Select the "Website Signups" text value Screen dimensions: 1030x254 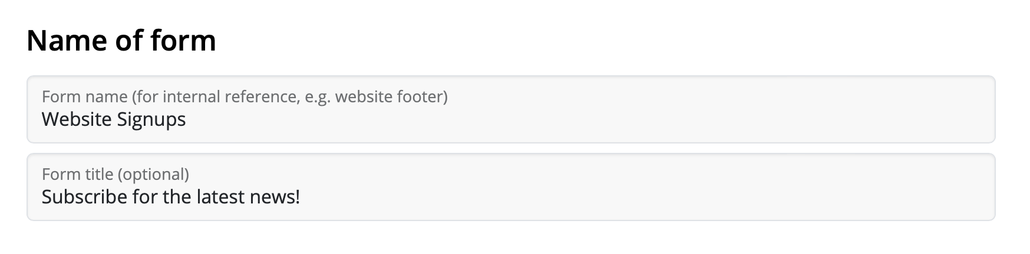tap(114, 119)
